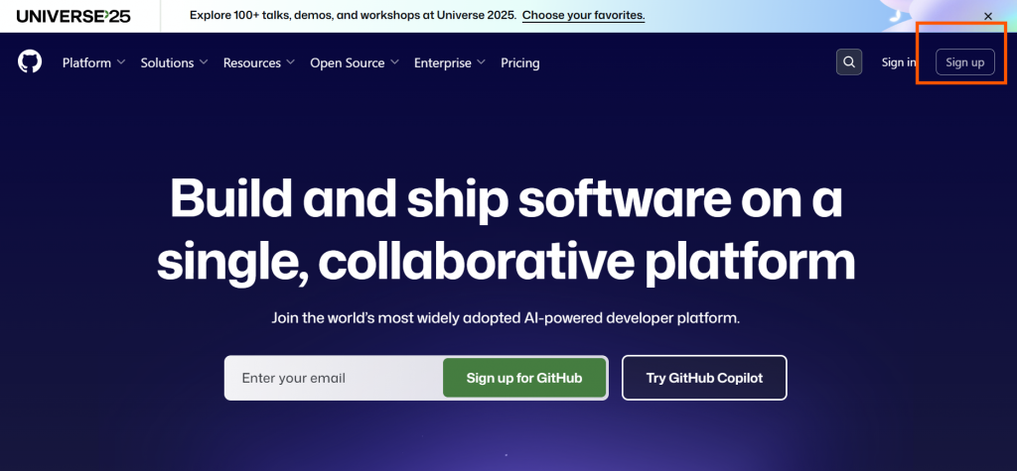Click the 'Explore 100+ talks' banner text
The height and width of the screenshot is (471, 1017).
point(354,15)
